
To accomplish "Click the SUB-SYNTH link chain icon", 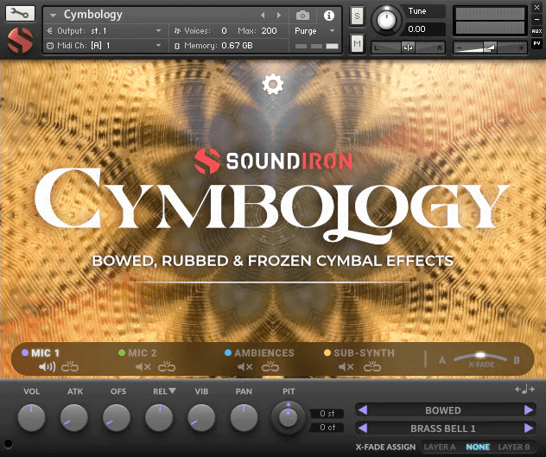I will point(372,367).
